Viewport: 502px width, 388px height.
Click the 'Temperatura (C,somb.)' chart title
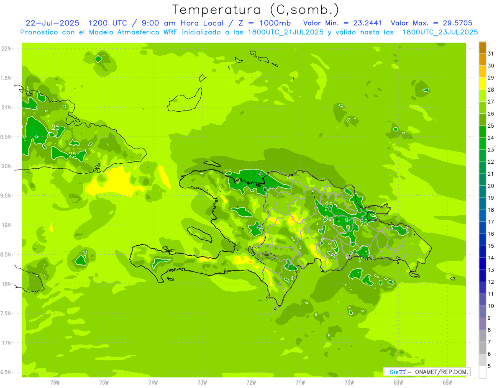tap(256, 10)
